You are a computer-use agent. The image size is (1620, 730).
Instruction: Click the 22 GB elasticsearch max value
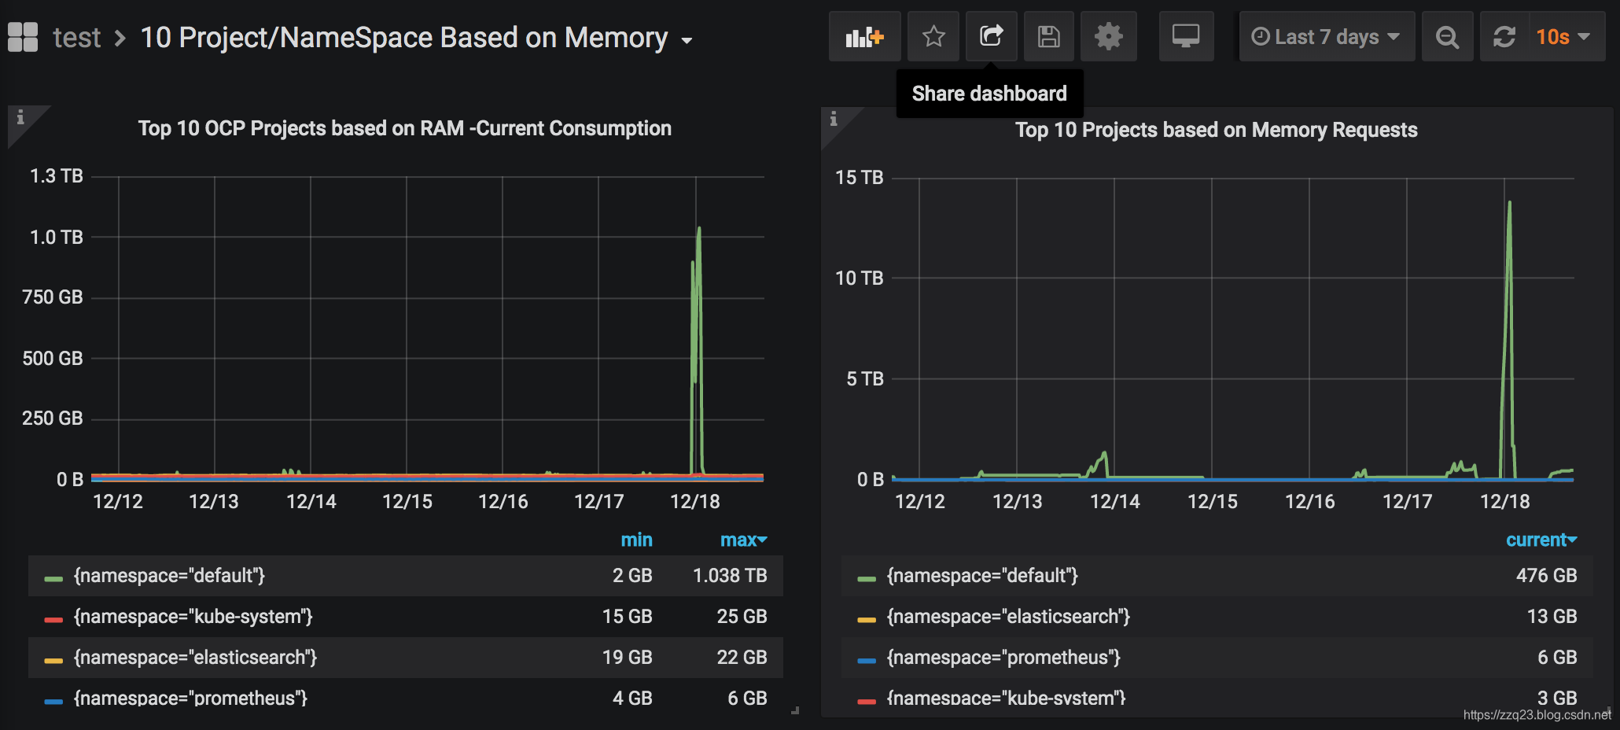(x=742, y=658)
